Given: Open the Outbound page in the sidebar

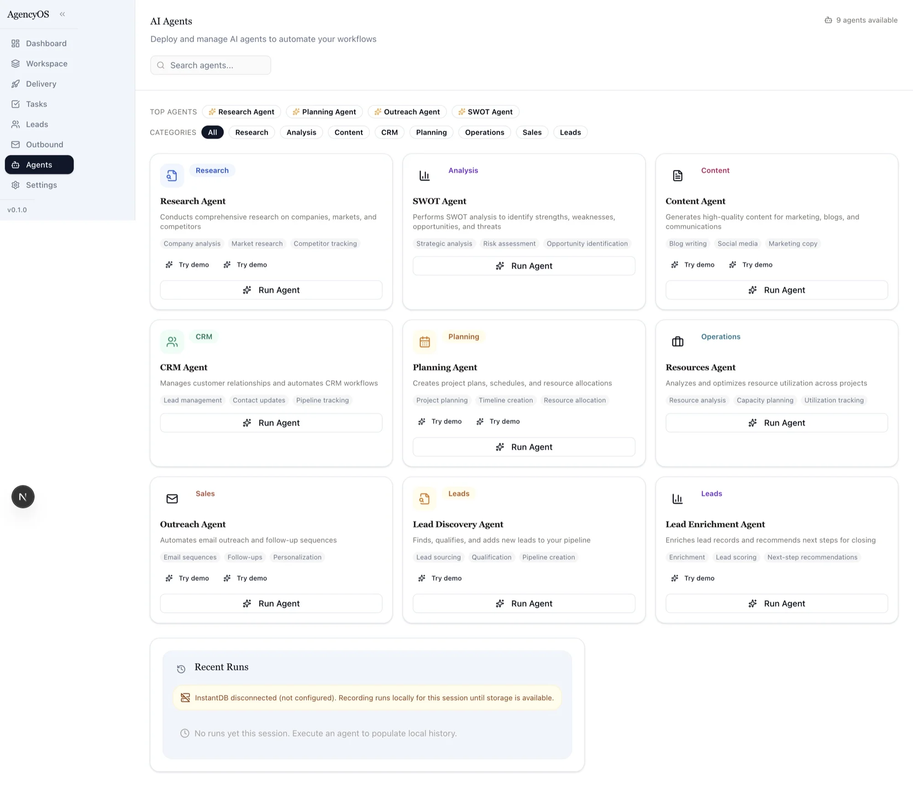Looking at the screenshot, I should point(44,145).
